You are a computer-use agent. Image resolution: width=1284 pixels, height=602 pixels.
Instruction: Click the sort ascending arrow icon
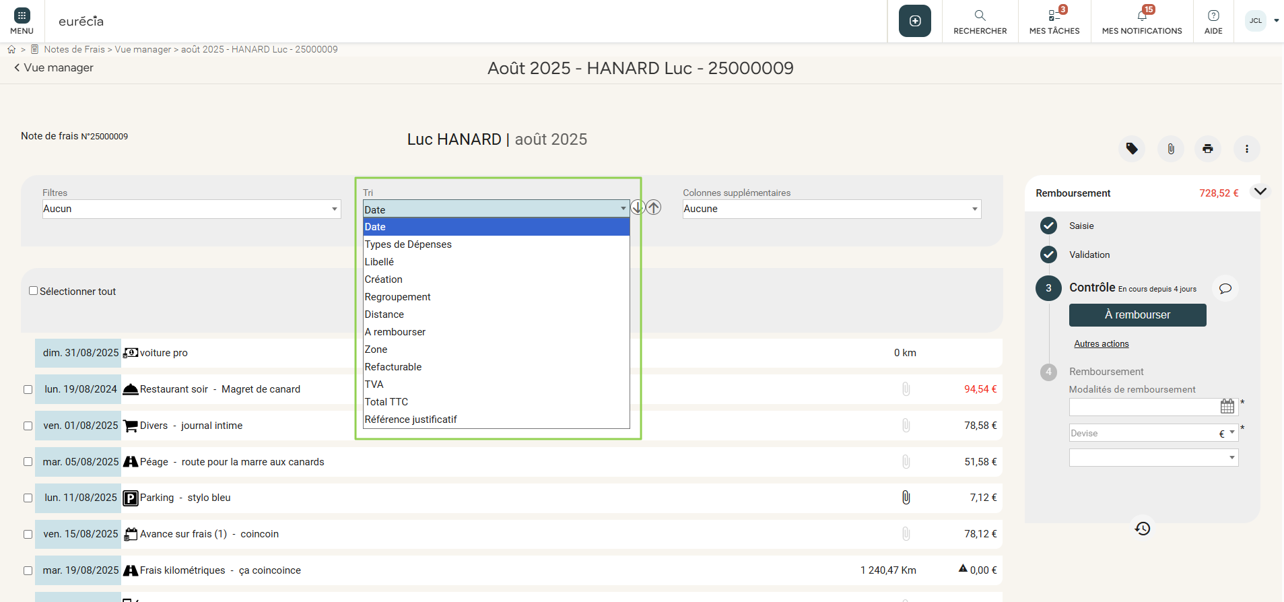point(654,207)
